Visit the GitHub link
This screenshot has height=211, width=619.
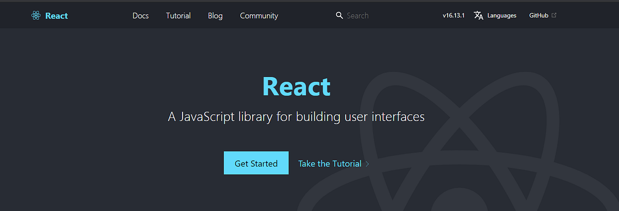[x=539, y=15]
